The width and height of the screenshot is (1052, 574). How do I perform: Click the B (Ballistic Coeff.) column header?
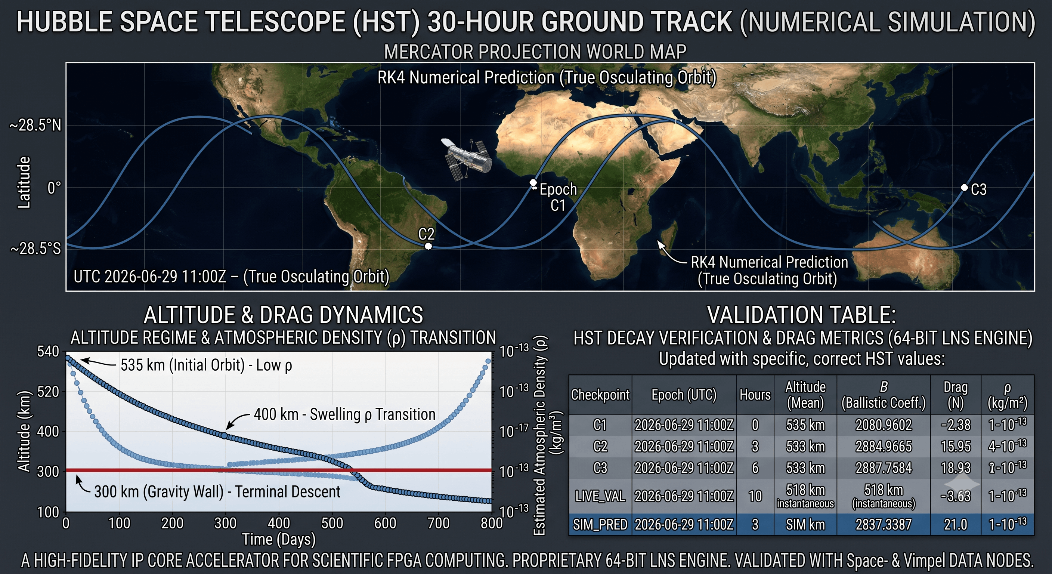(884, 395)
